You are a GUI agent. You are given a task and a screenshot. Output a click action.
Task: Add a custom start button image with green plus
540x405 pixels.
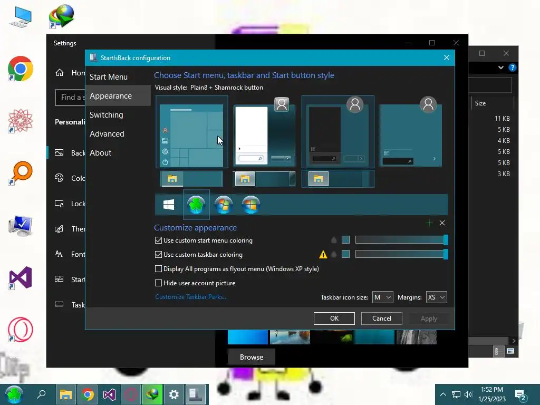pyautogui.click(x=429, y=223)
